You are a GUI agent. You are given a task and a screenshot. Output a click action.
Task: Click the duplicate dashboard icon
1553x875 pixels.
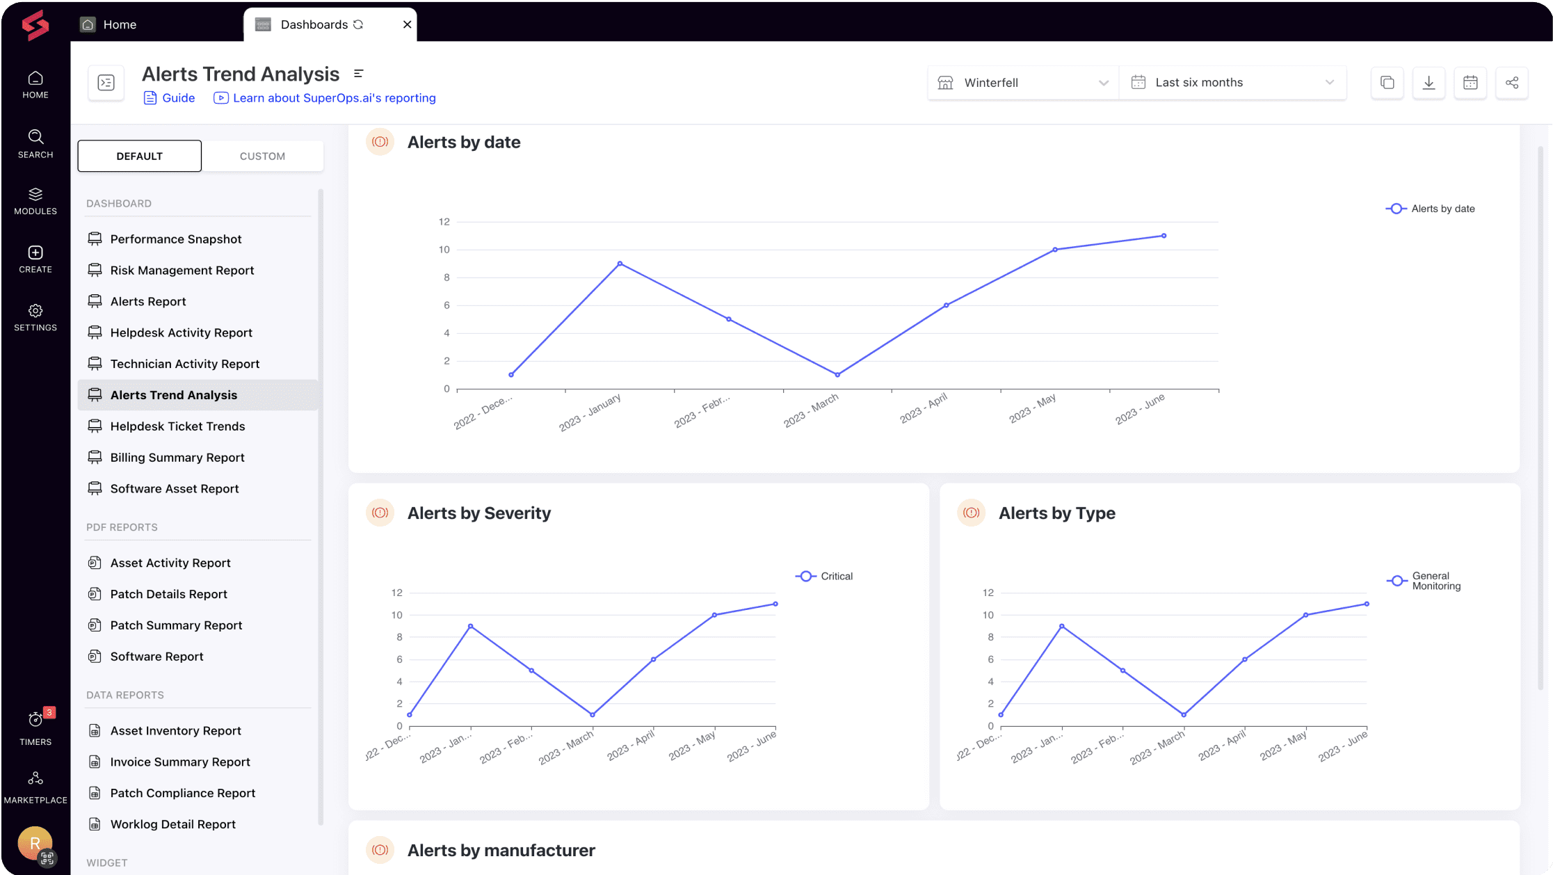(x=1387, y=83)
